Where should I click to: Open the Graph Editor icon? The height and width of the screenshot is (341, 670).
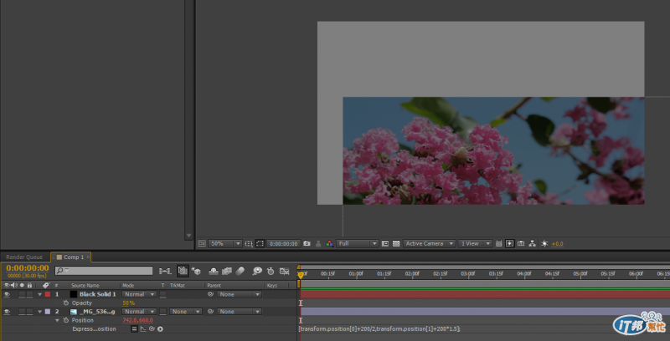click(x=284, y=271)
